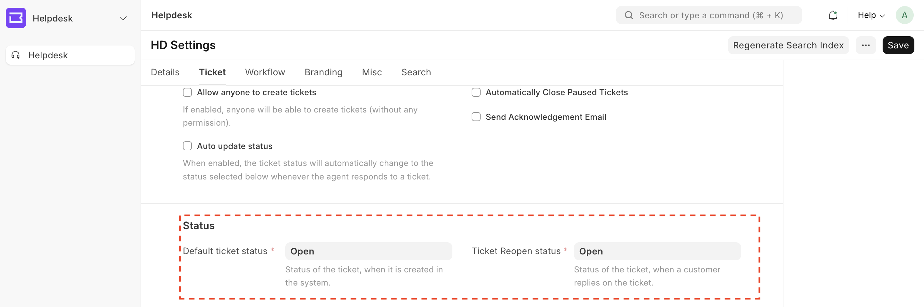Click the headset Helpdesk sidebar icon
Screen dimensions: 924x307
point(16,55)
